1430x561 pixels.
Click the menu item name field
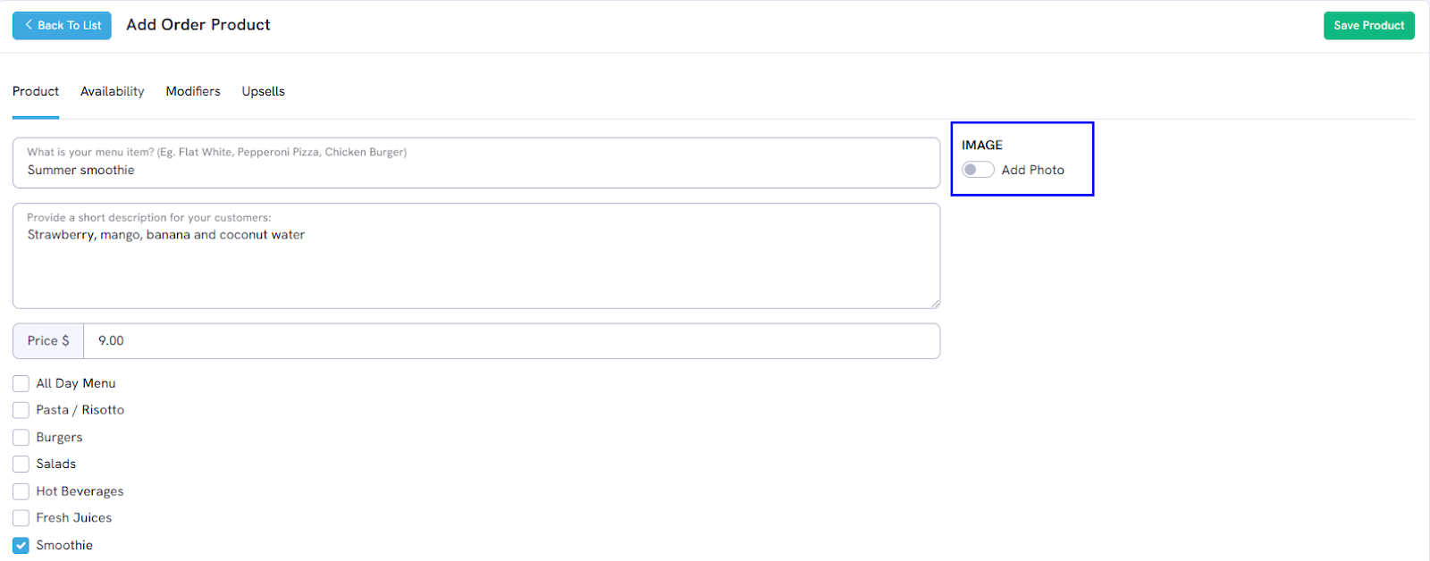pos(476,163)
